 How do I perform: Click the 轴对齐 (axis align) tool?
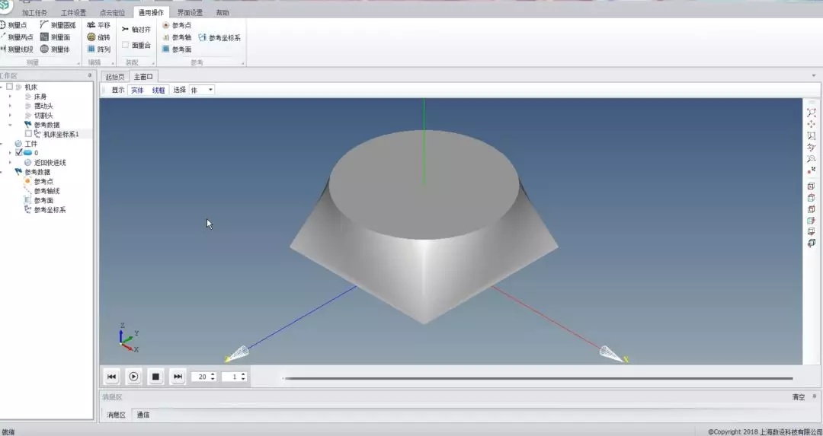[x=136, y=29]
